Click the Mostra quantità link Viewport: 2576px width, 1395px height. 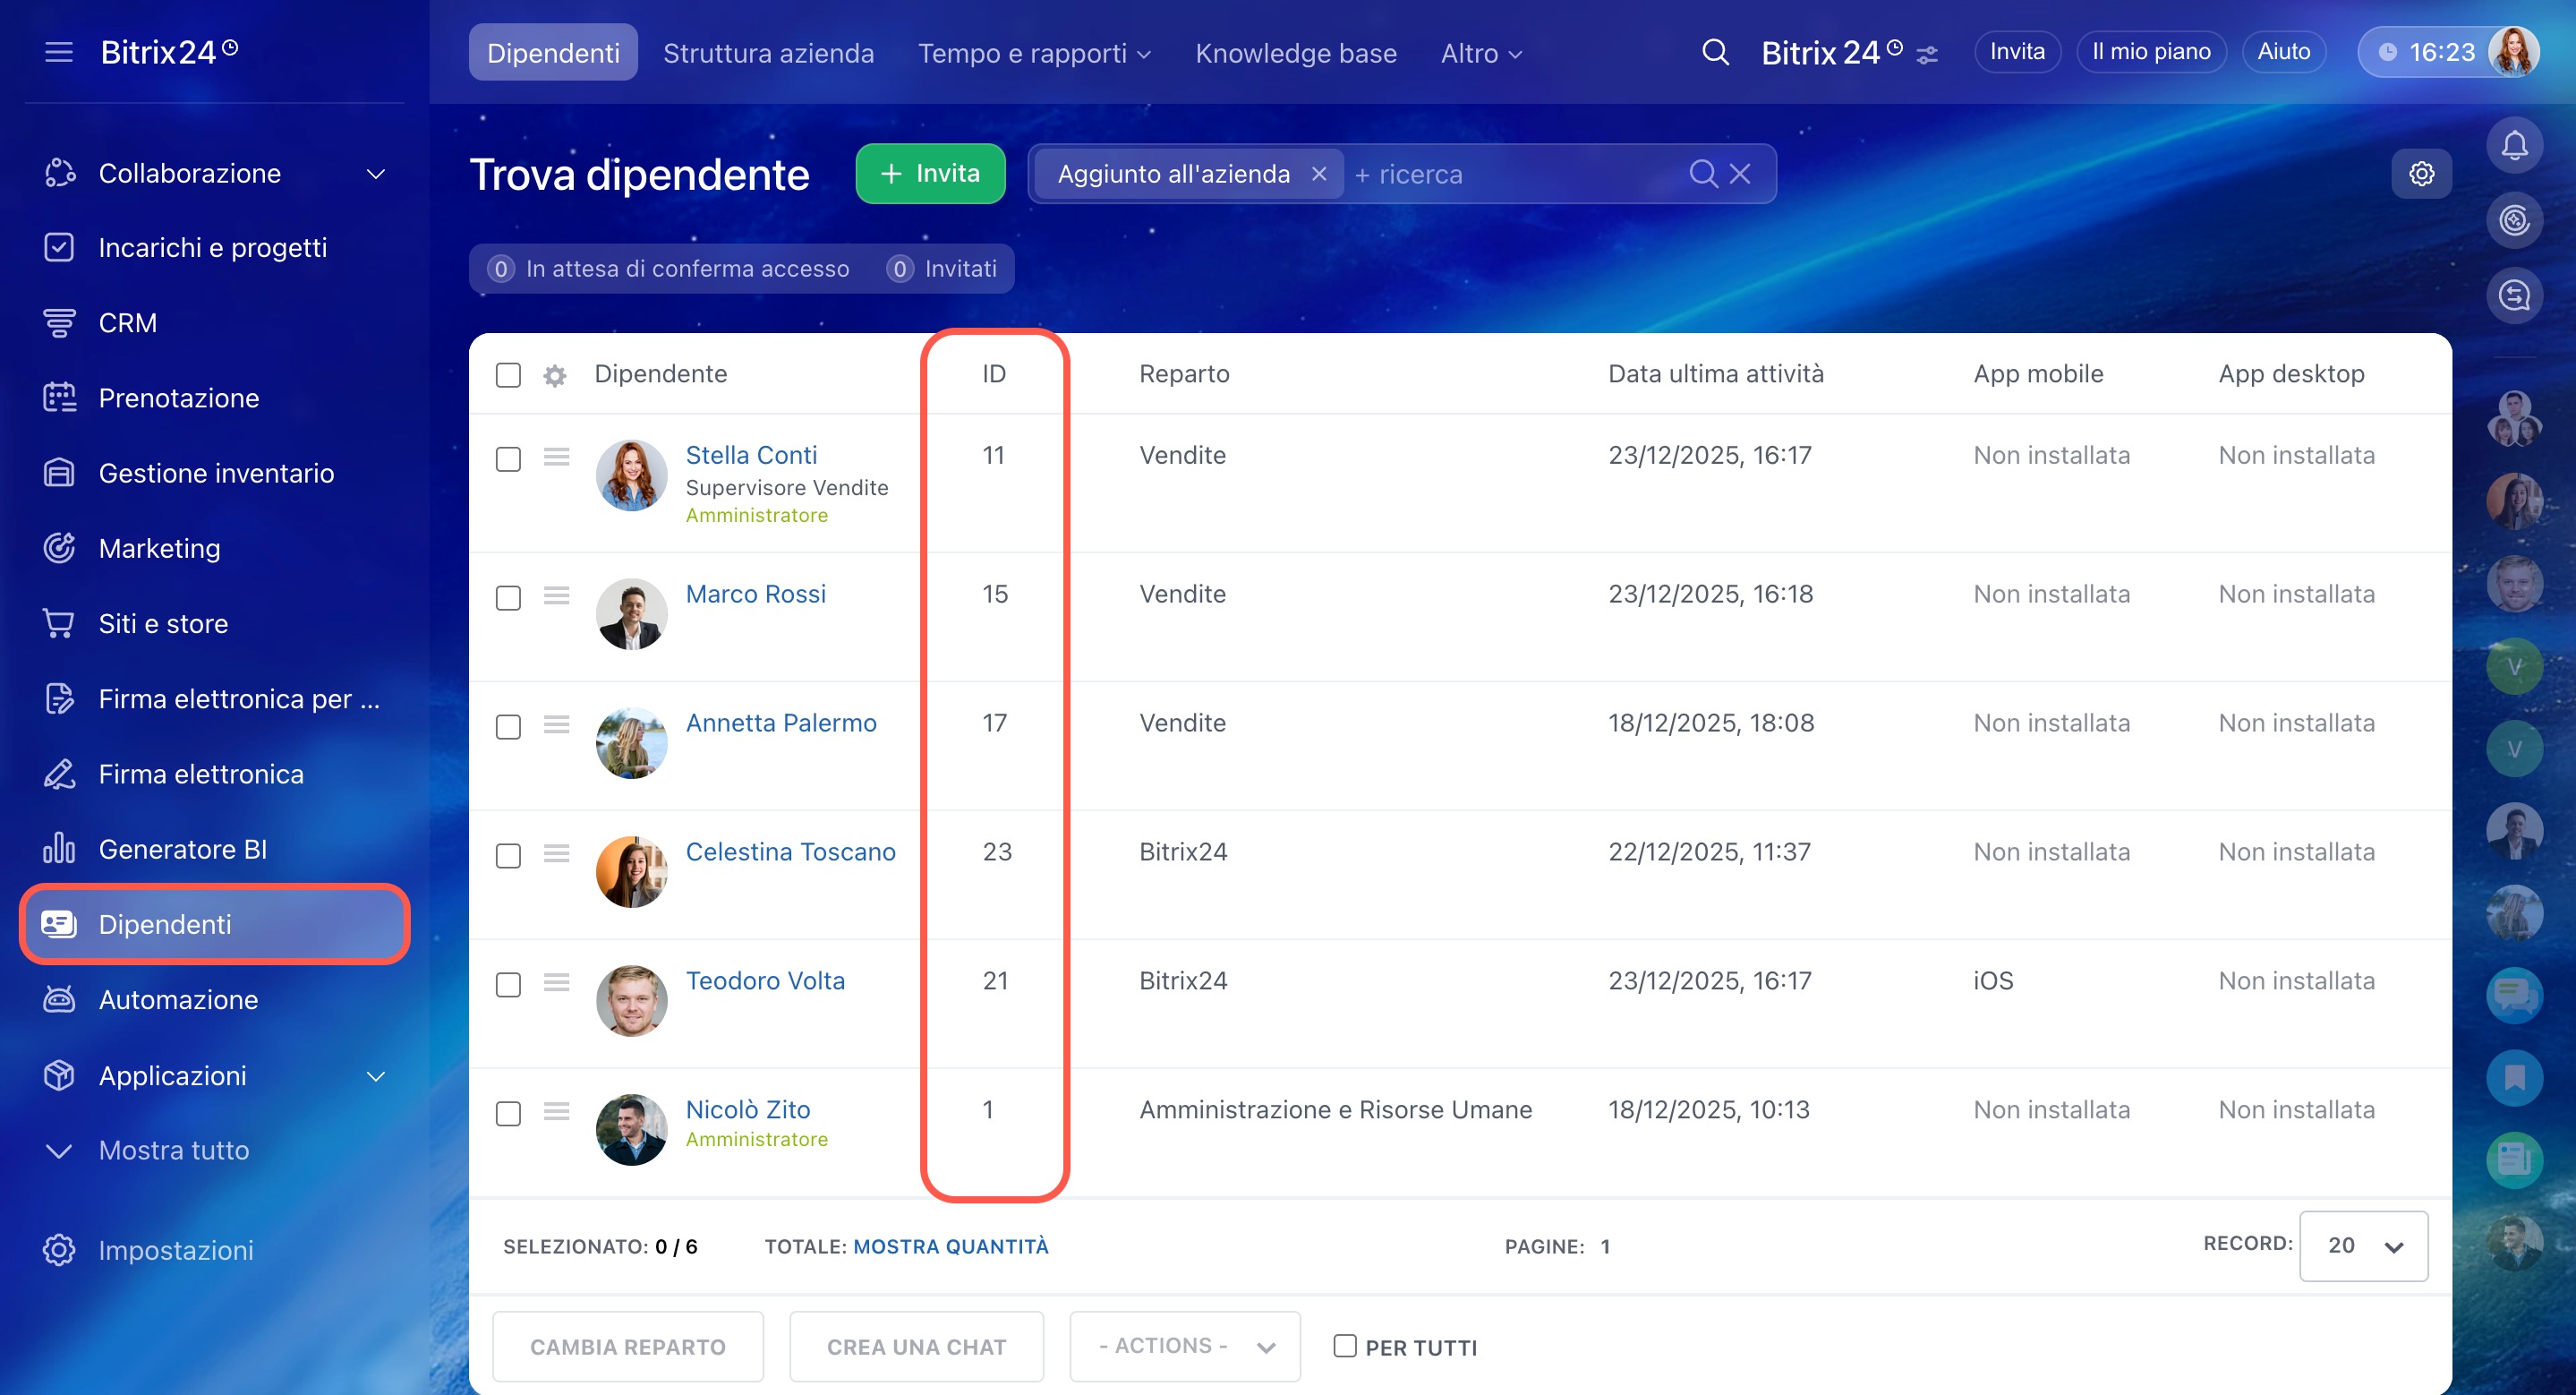click(950, 1246)
